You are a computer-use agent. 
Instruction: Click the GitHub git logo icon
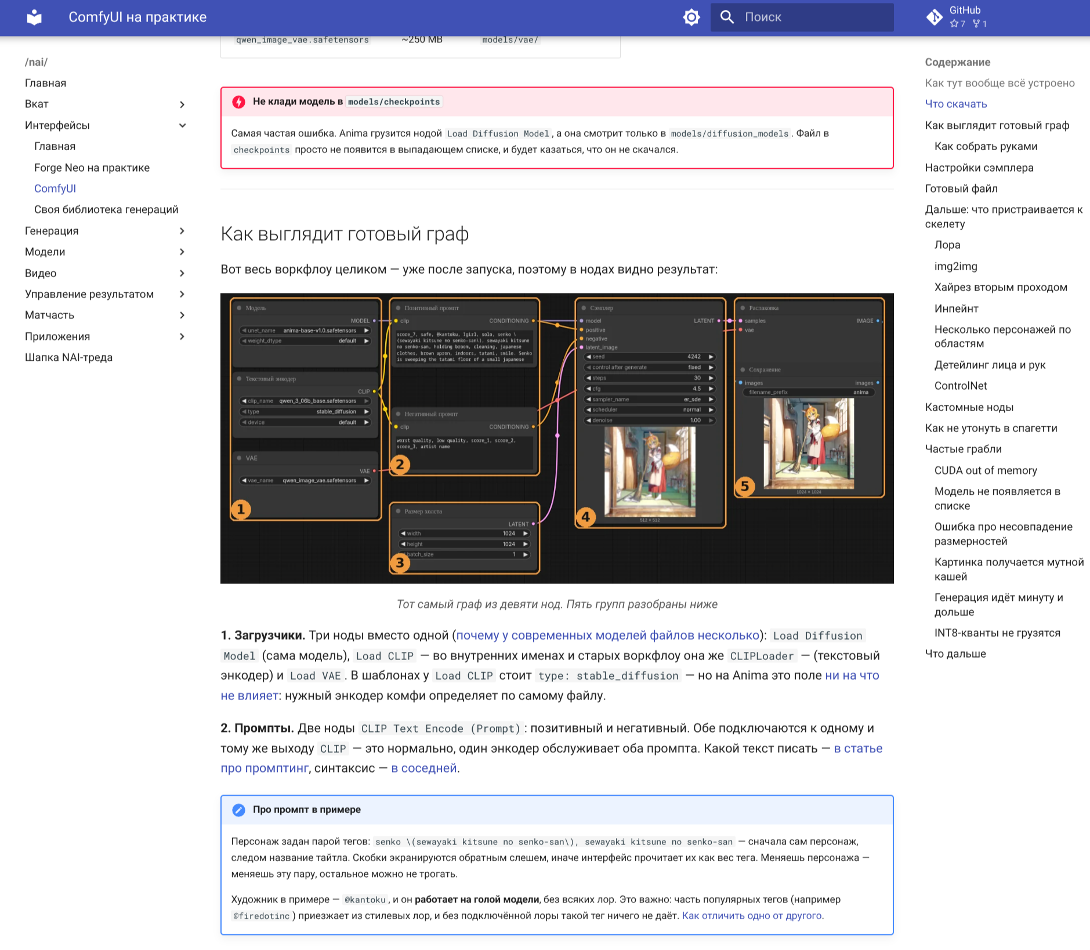(x=934, y=17)
